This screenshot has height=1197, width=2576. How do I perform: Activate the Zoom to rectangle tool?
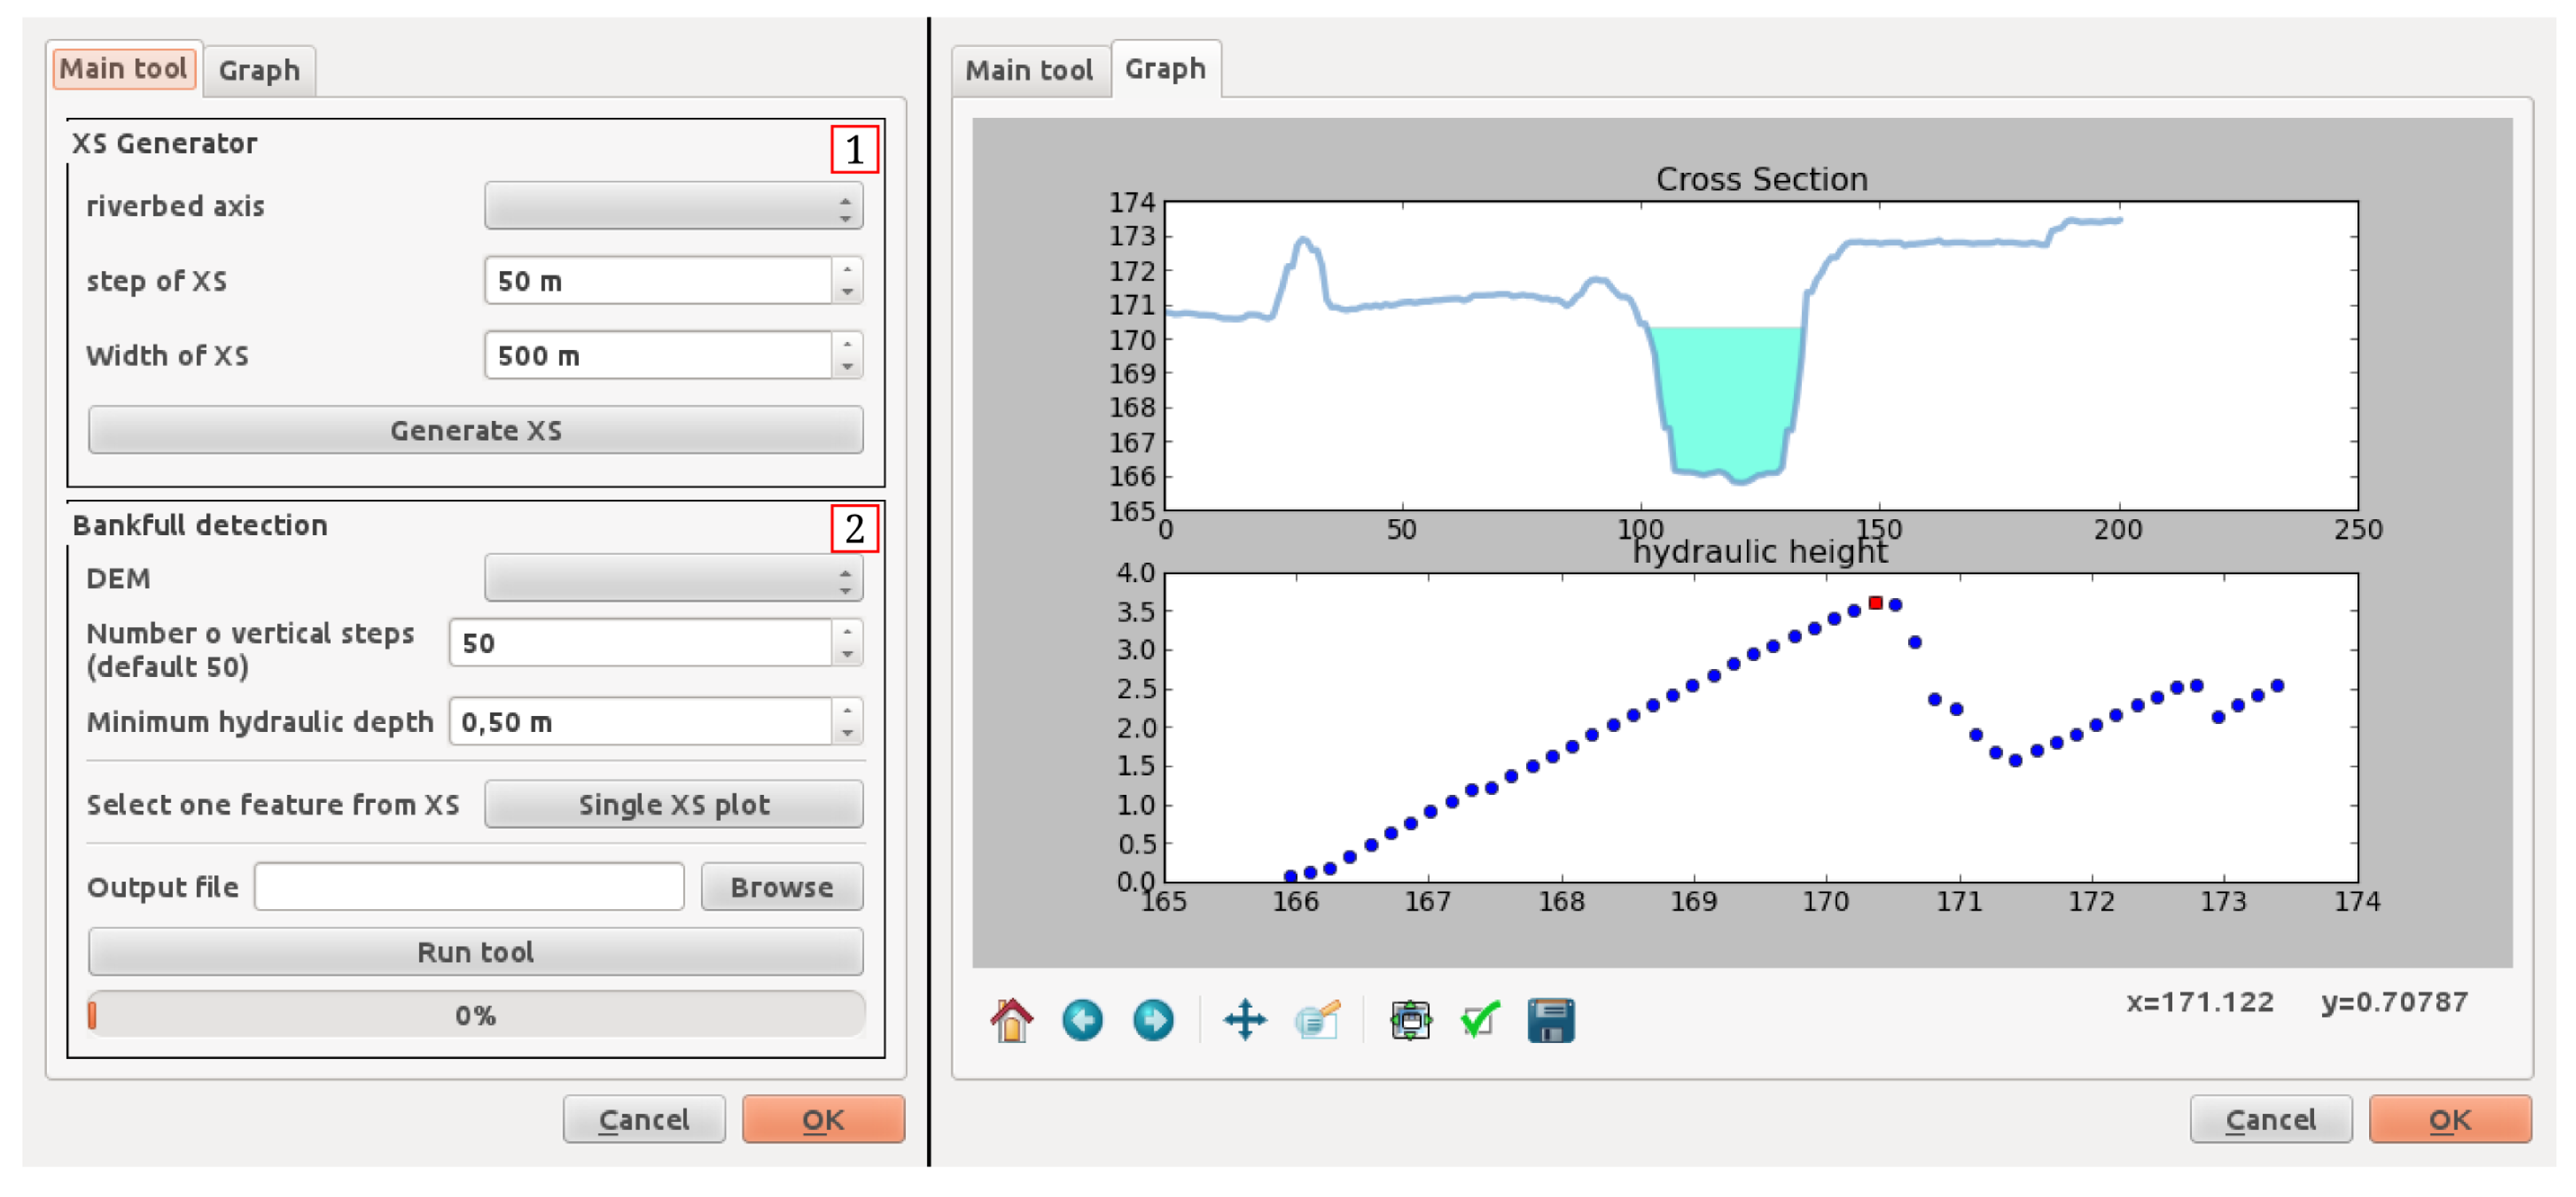coord(1317,1020)
